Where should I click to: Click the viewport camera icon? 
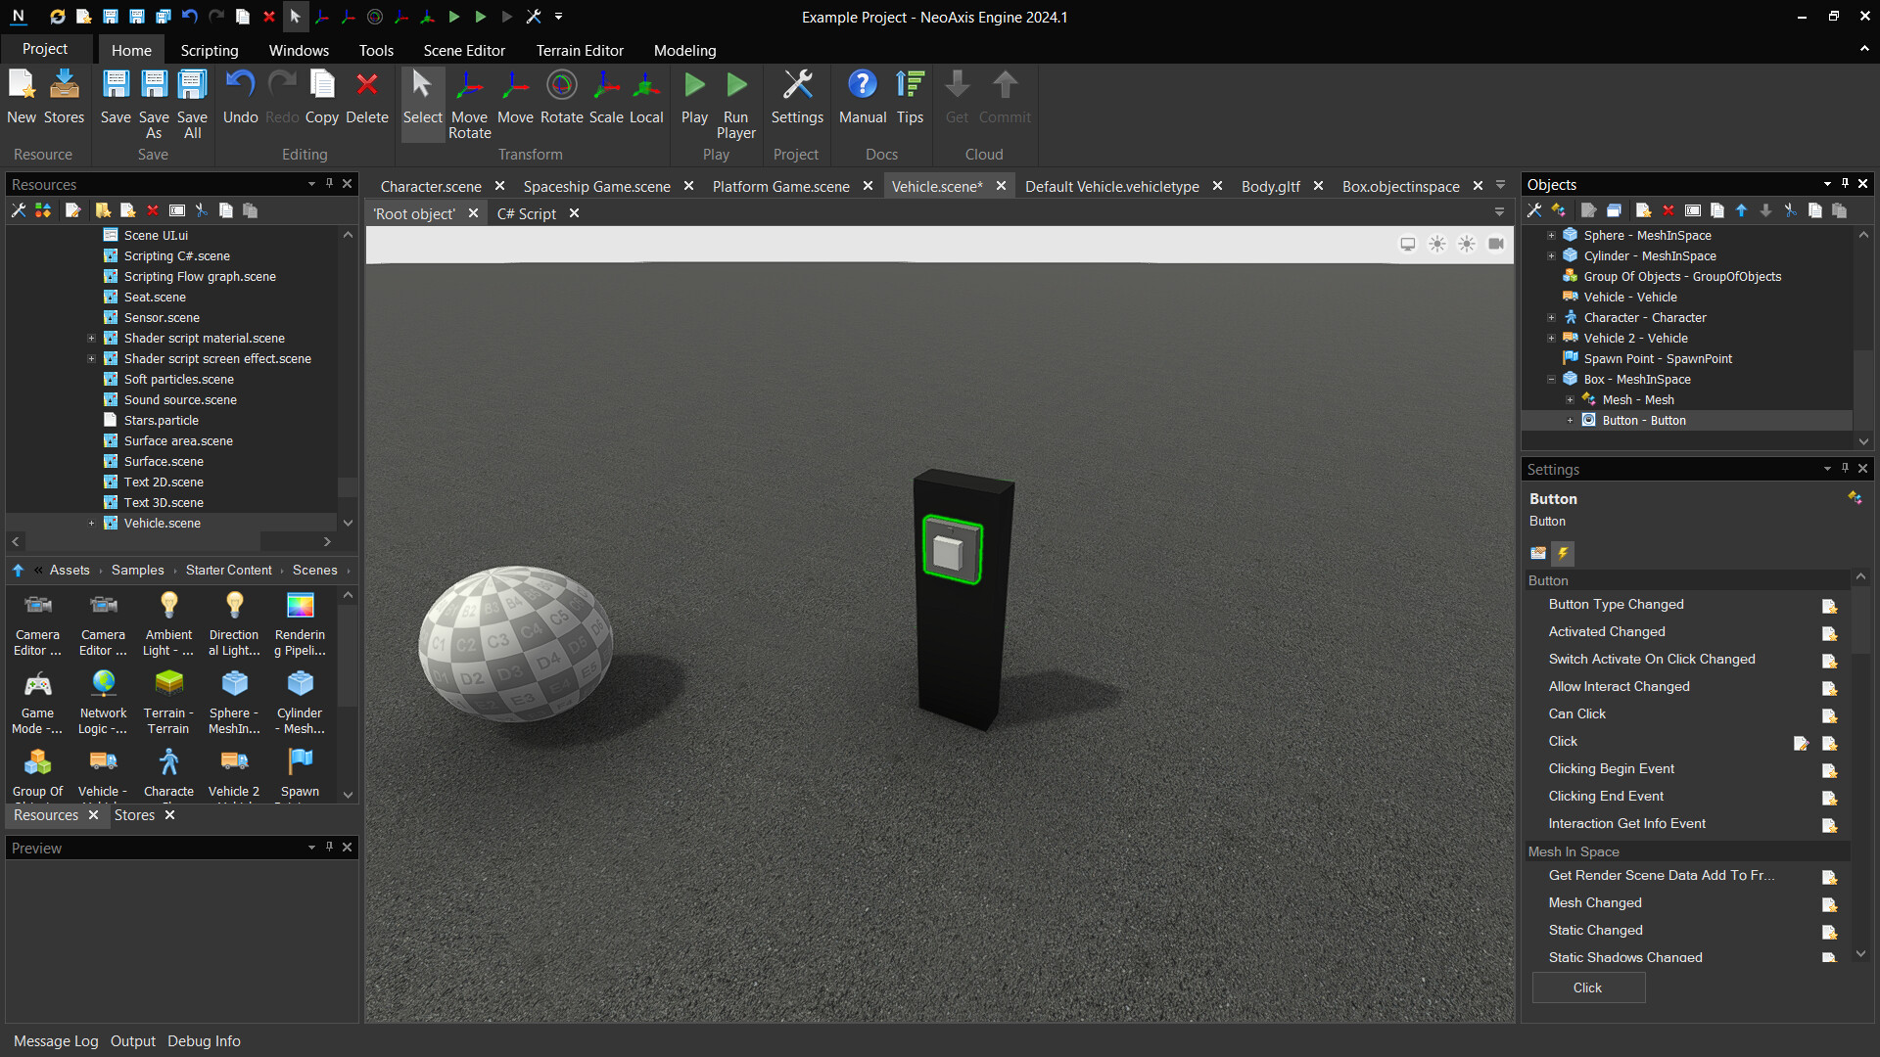[x=1495, y=244]
